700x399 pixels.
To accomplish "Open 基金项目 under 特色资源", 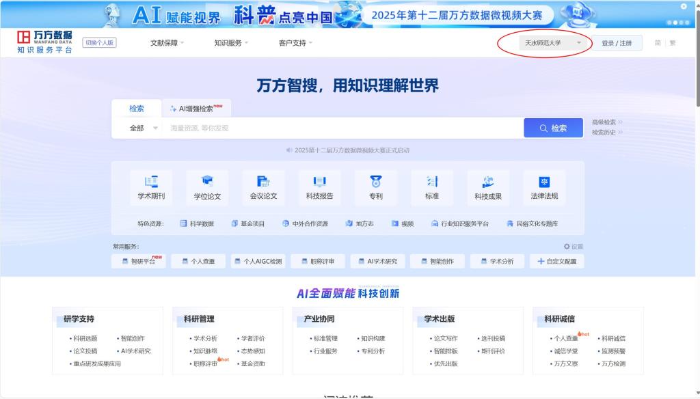I will [247, 223].
